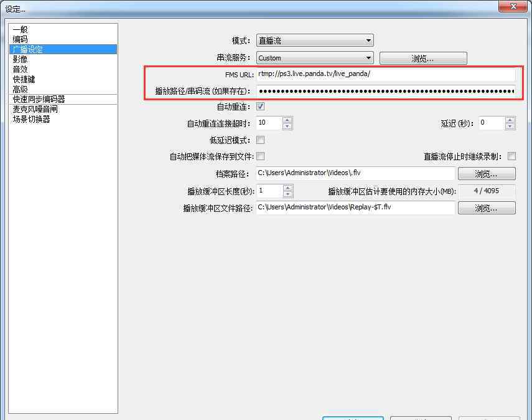The image size is (532, 420).
Task: Click 浏览 button for 播放缓冲区文件路径
Action: pyautogui.click(x=486, y=208)
